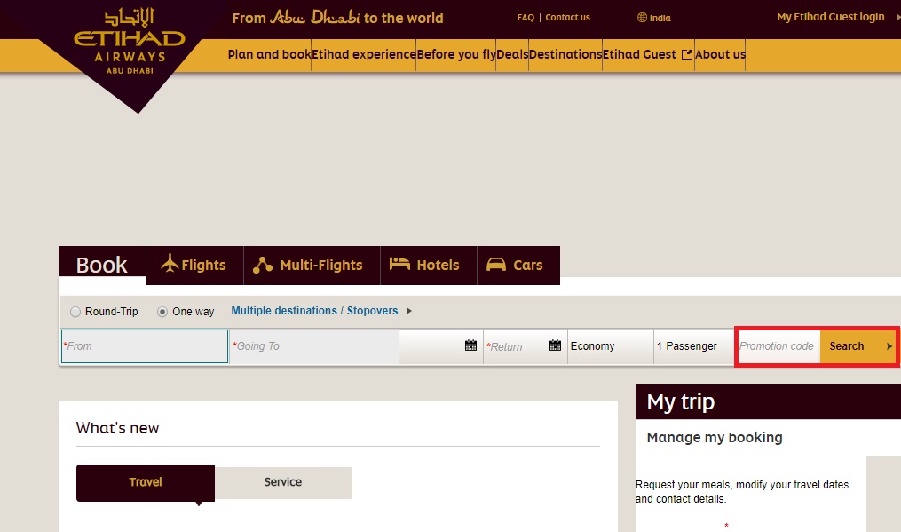
Task: Select the One way radio button
Action: click(162, 312)
